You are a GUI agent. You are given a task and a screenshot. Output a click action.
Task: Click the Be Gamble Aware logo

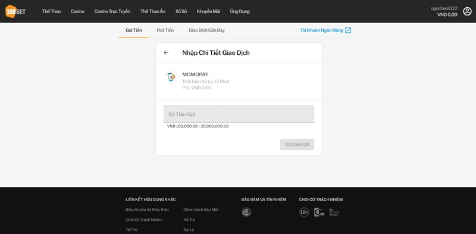(x=334, y=212)
